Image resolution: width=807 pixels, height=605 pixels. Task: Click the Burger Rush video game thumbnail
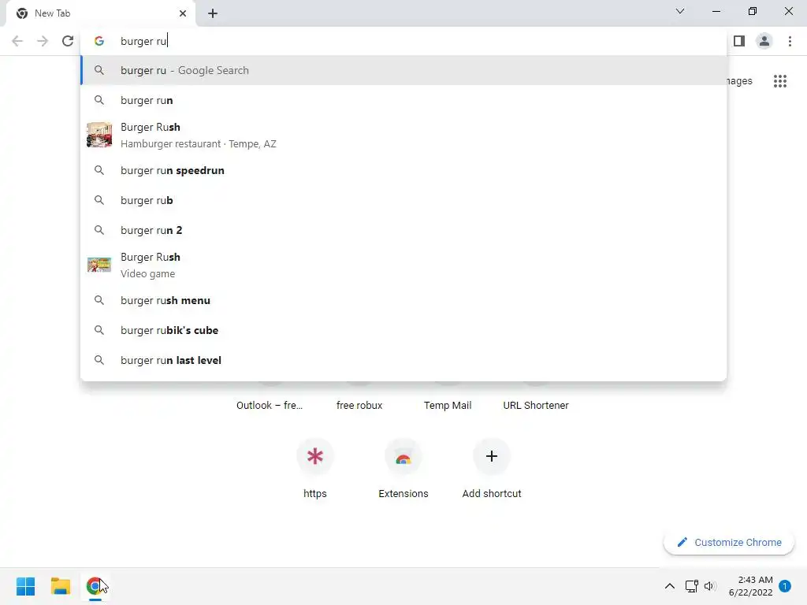(x=99, y=265)
